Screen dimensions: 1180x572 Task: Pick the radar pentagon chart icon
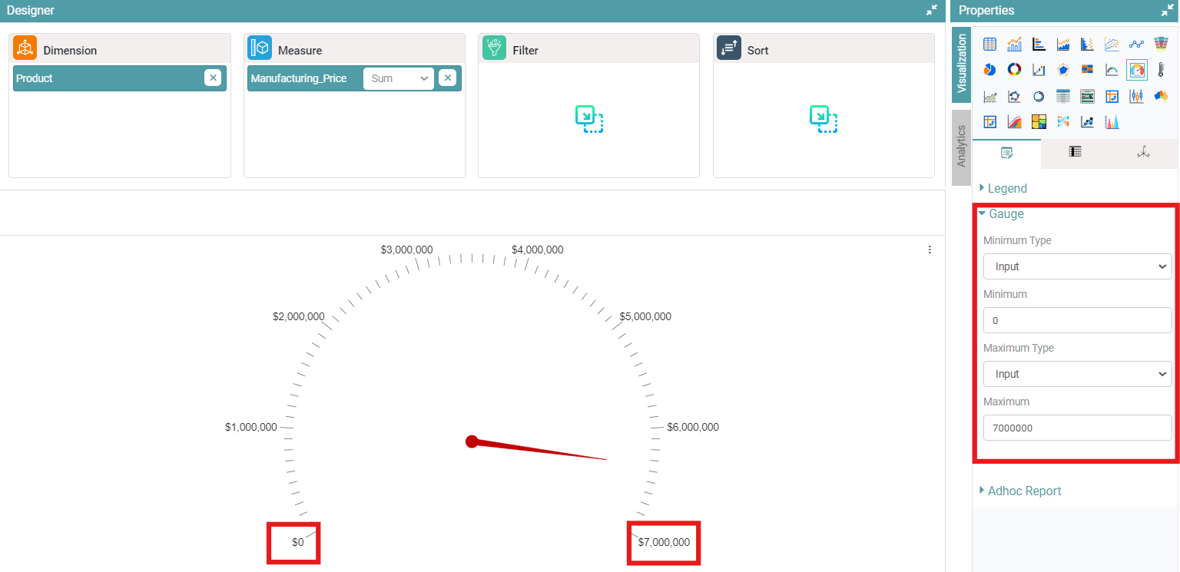(1063, 70)
